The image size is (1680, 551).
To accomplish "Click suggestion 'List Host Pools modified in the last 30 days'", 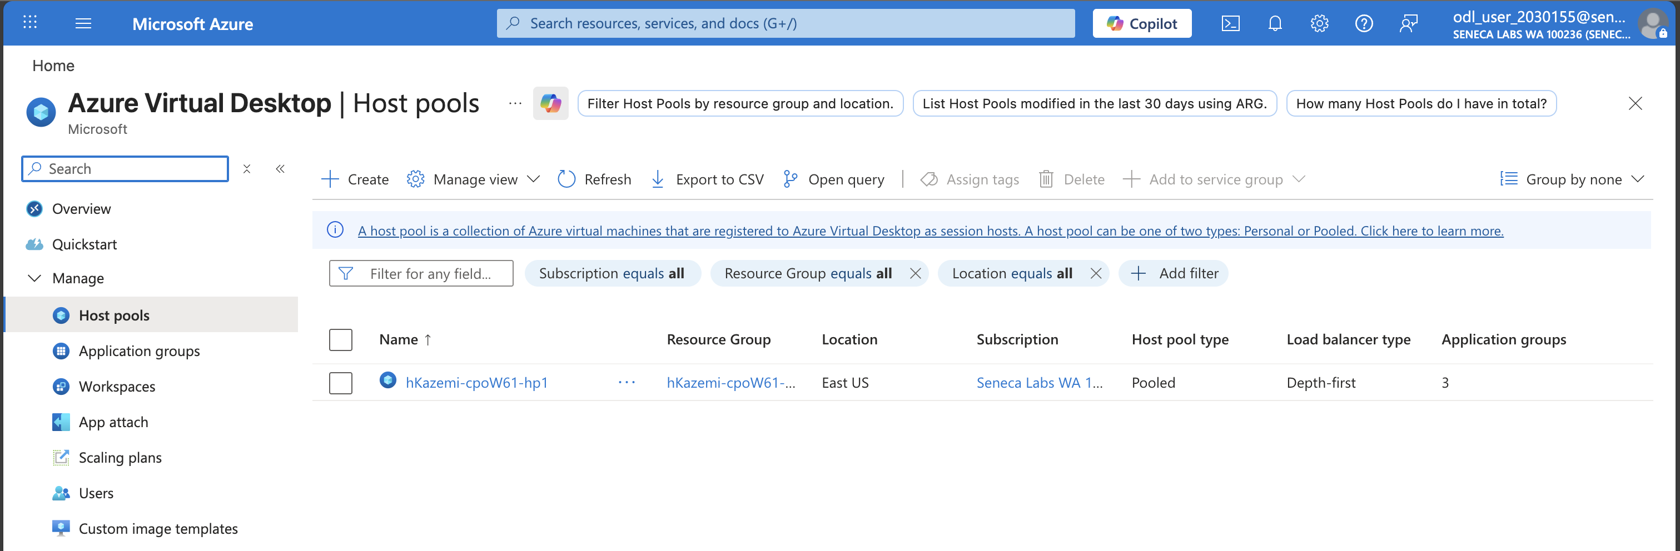I will 1095,103.
